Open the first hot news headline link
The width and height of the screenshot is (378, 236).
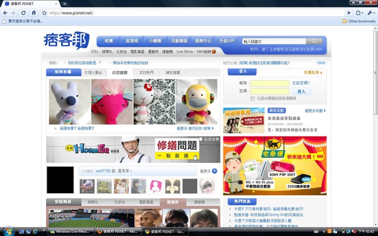click(268, 209)
